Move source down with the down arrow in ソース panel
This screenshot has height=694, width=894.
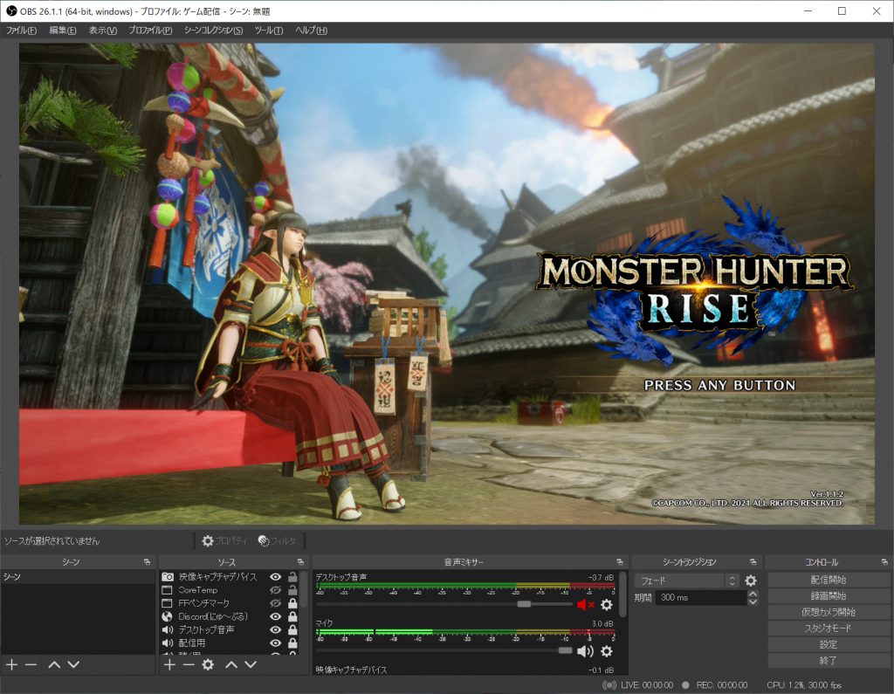click(251, 664)
